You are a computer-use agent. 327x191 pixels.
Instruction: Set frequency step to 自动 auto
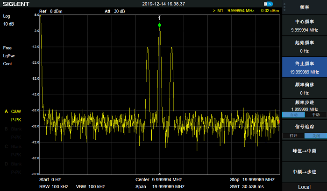[293, 115]
